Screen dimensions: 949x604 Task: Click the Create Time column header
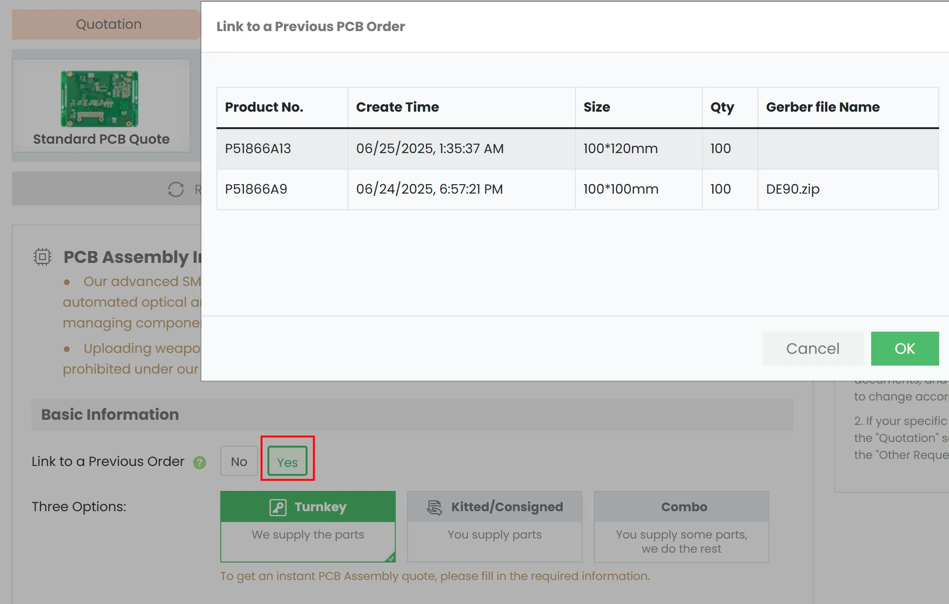click(x=397, y=107)
